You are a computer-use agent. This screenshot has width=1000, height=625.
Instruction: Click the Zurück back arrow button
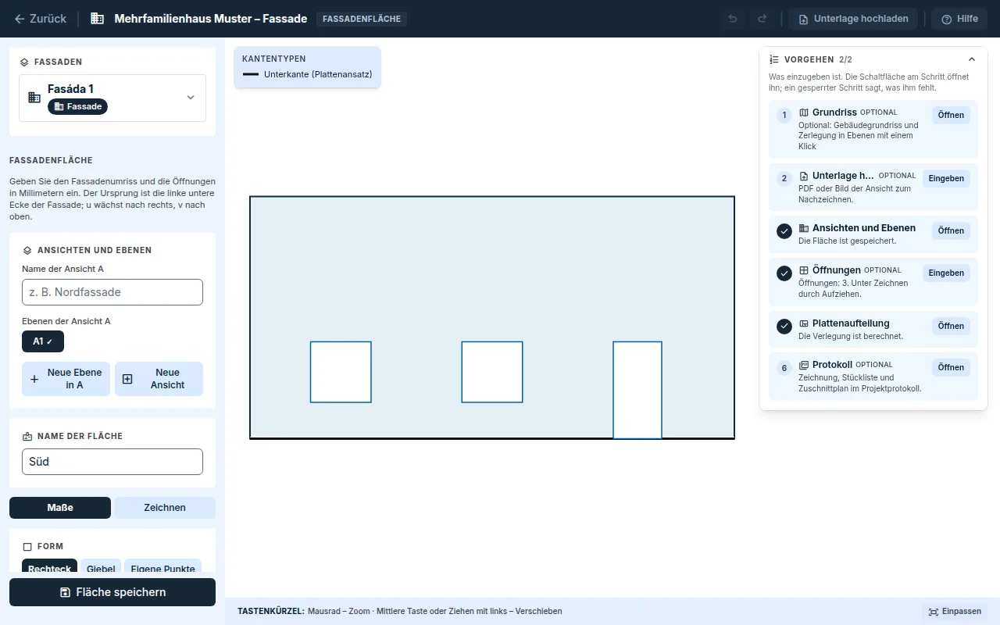click(41, 19)
